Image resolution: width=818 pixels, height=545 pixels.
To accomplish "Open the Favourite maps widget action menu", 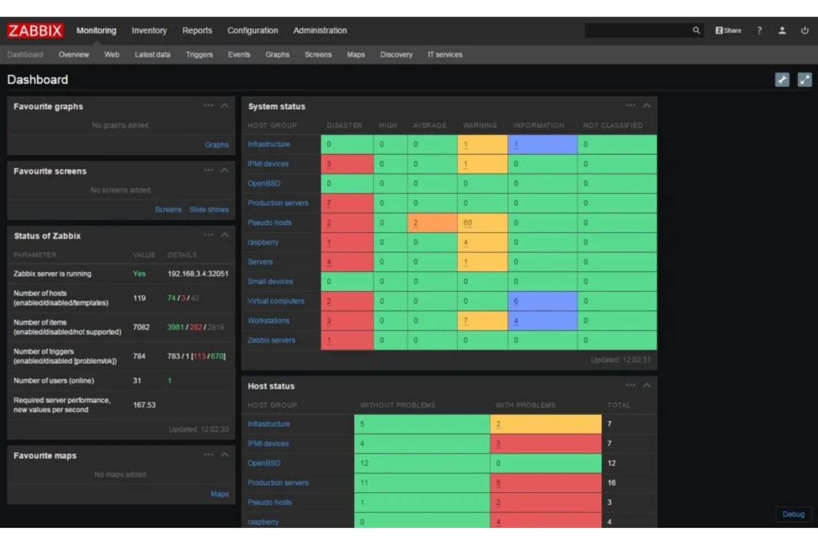I will (209, 454).
